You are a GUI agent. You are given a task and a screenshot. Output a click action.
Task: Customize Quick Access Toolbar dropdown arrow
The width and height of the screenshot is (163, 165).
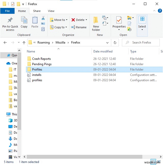pos(23,4)
